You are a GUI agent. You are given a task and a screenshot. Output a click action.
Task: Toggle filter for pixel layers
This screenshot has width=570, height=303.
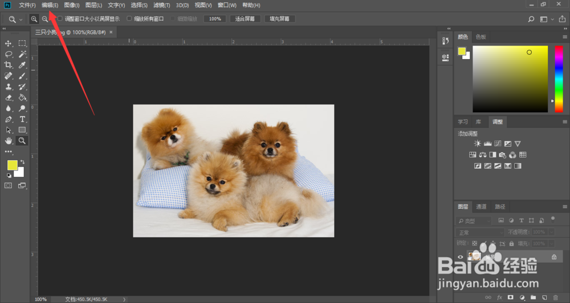click(x=501, y=221)
